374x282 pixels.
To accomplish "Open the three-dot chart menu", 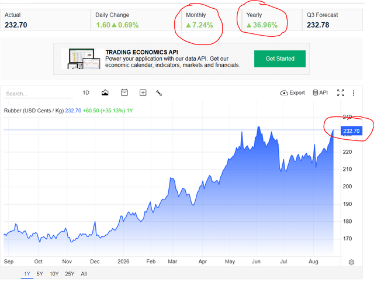I will [353, 93].
